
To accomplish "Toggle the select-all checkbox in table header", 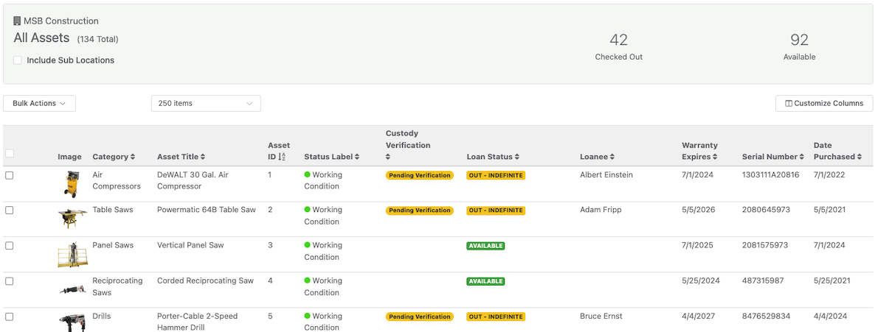I will (10, 153).
